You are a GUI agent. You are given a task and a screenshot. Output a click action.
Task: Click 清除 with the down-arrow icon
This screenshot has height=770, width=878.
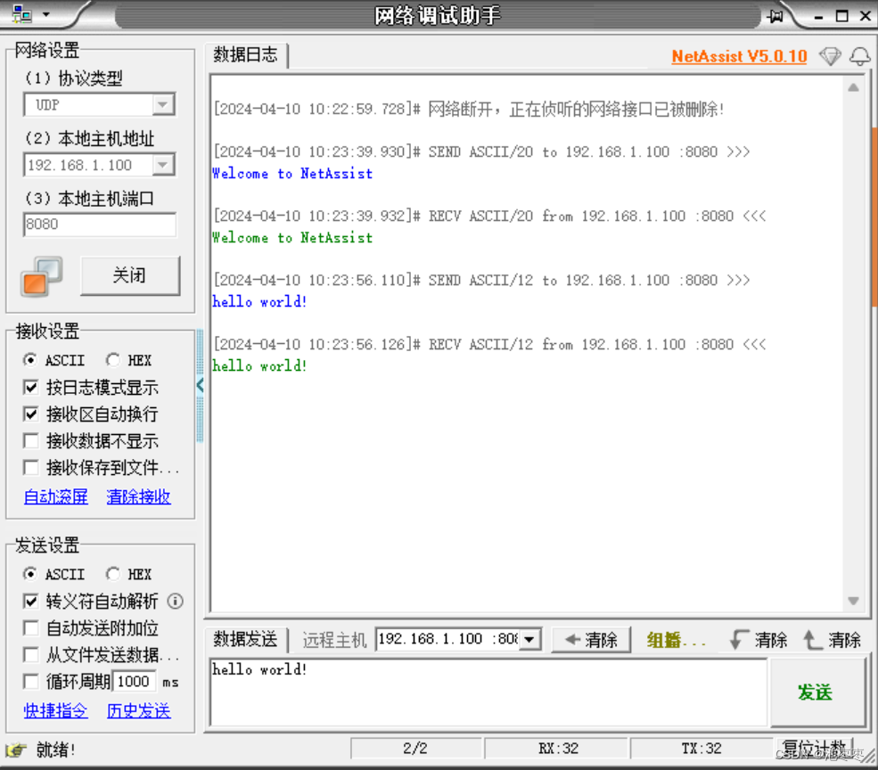(x=759, y=640)
